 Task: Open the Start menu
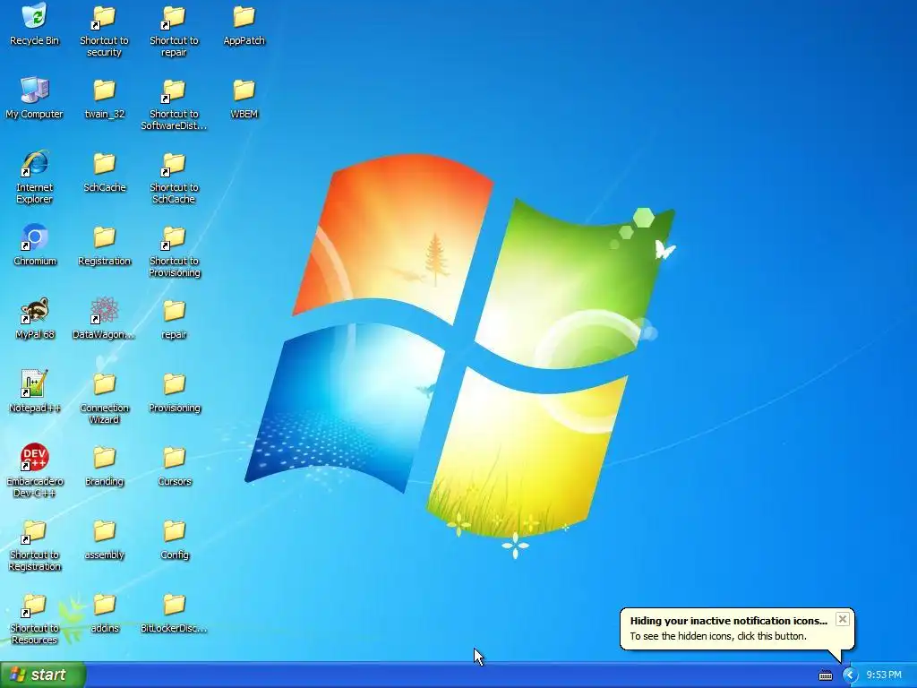click(x=42, y=675)
